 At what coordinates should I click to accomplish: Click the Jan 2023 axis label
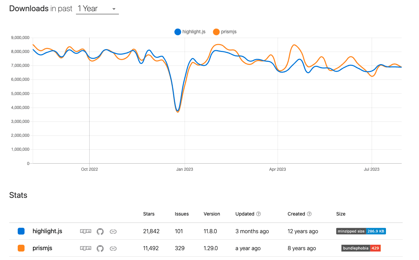tap(185, 169)
